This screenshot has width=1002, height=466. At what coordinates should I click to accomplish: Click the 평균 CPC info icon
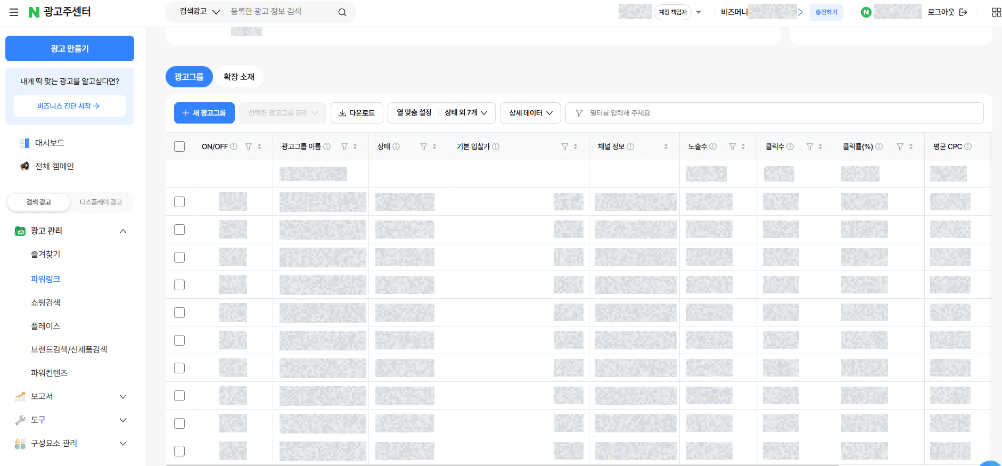[968, 146]
